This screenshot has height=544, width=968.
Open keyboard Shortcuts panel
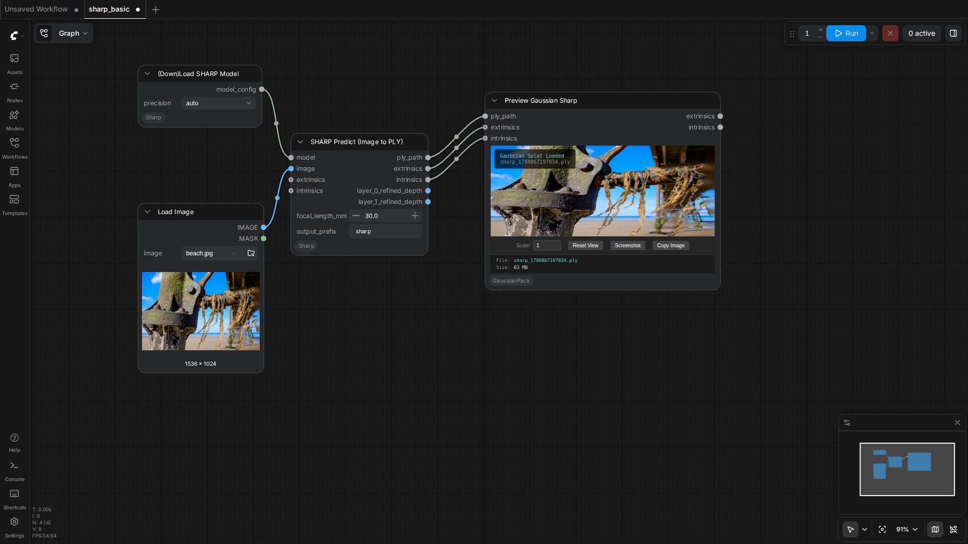click(x=15, y=499)
